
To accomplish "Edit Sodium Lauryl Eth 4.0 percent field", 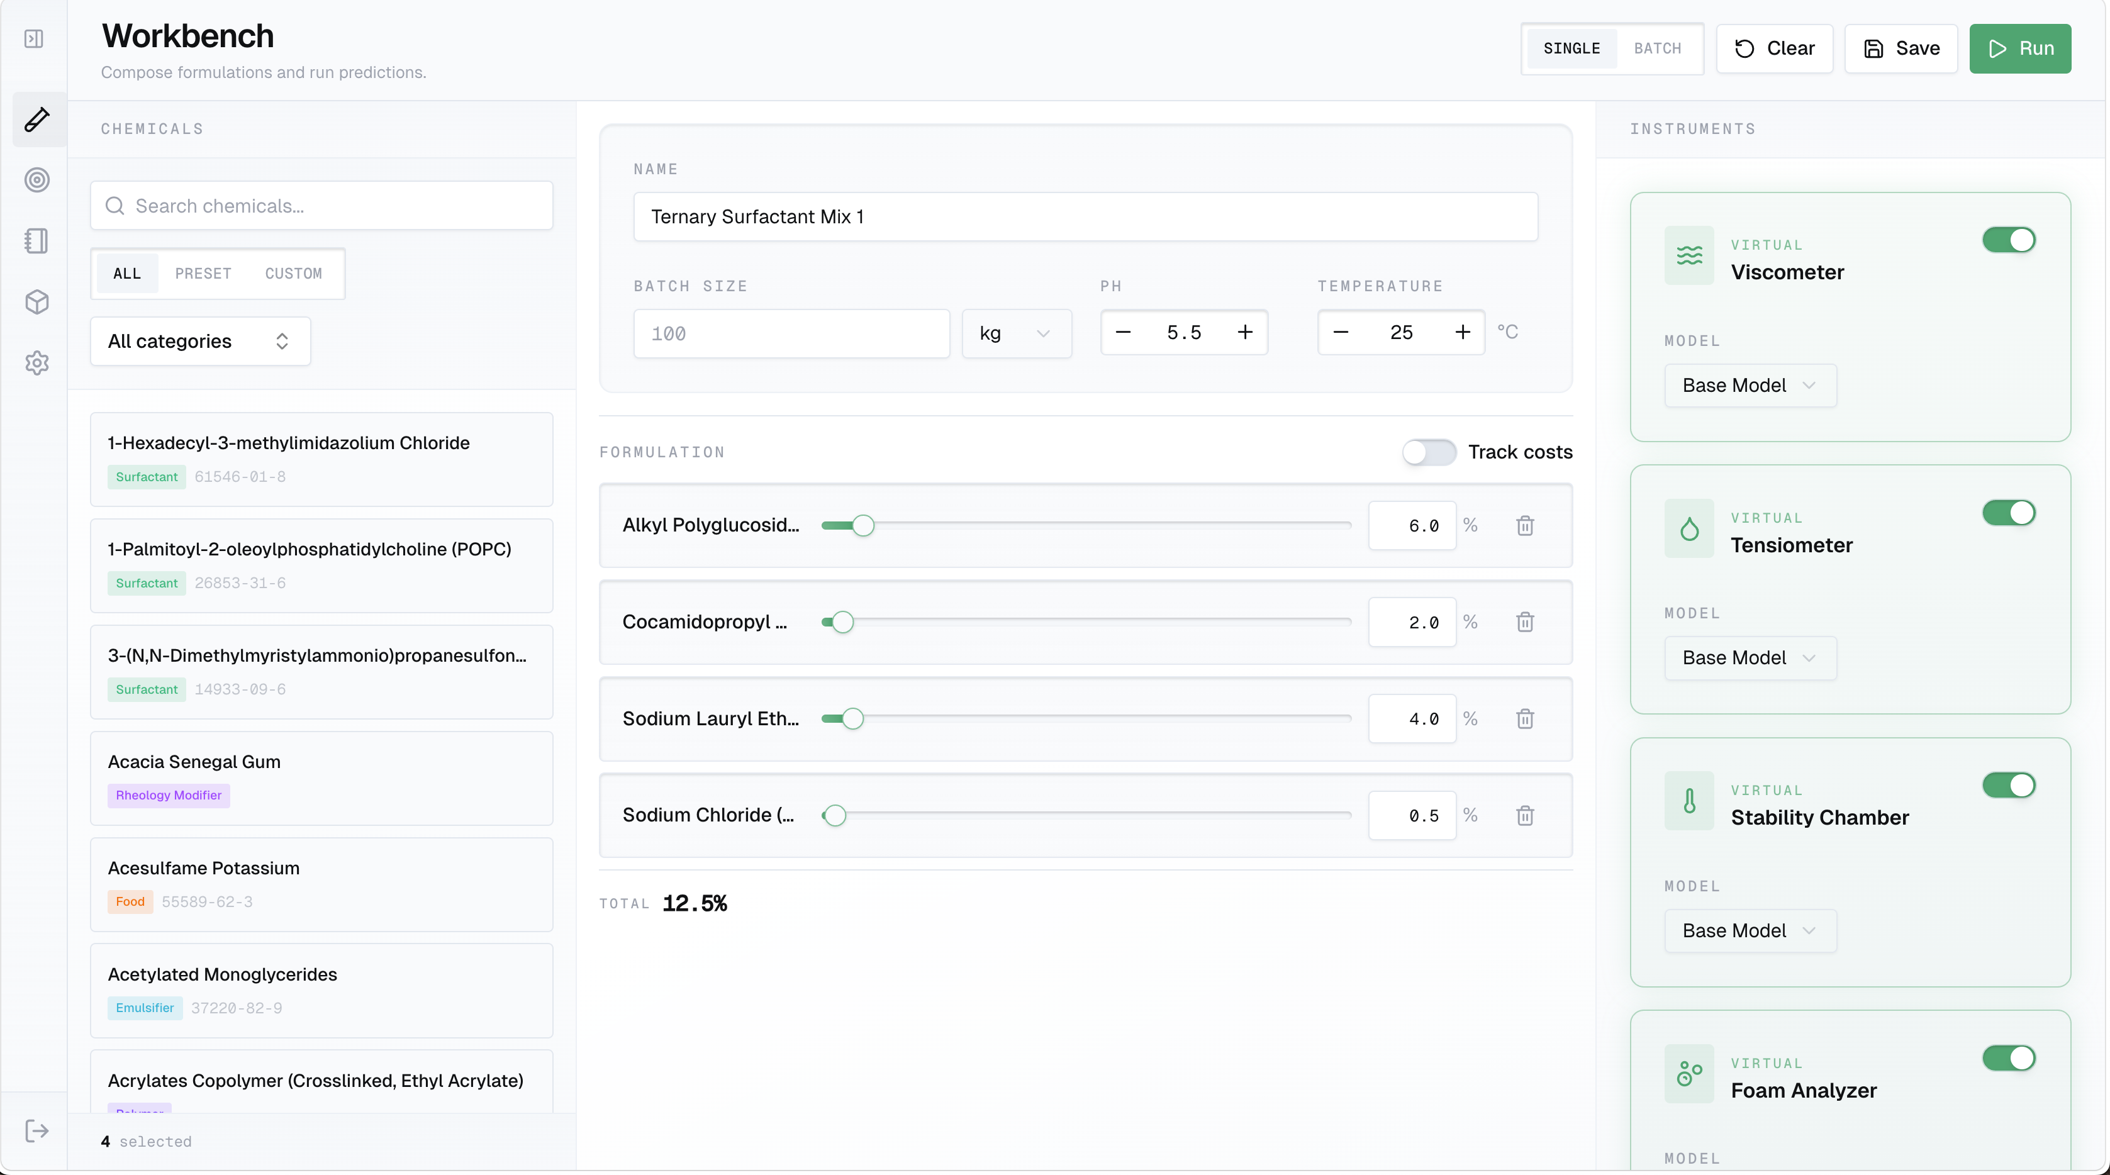I will (1412, 719).
